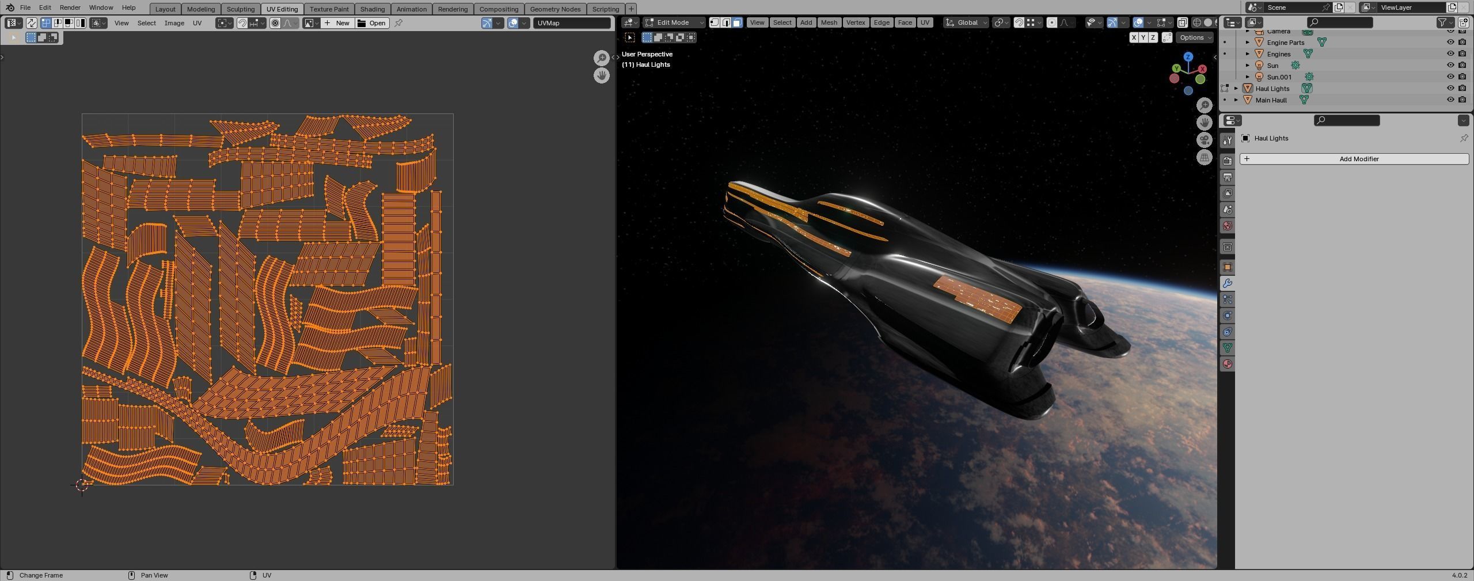Expand Haul Lights in outliner
Viewport: 1474px width, 581px height.
tap(1236, 88)
